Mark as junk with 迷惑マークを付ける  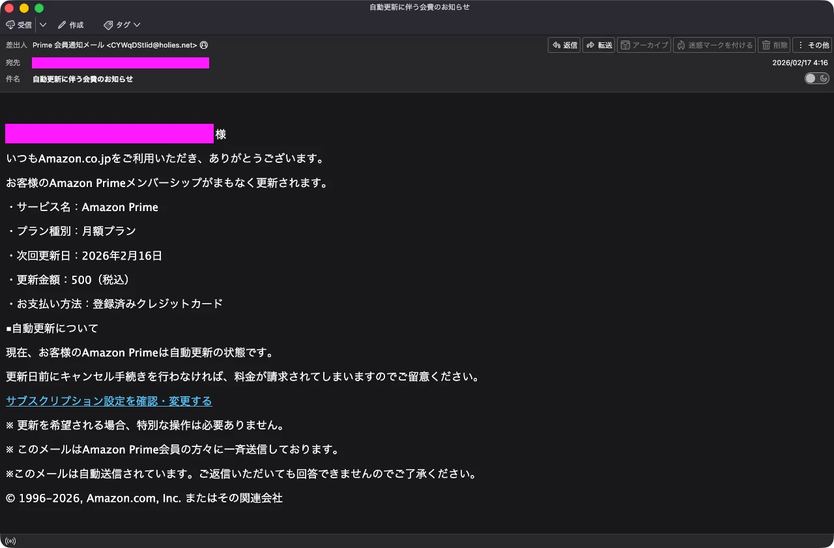pos(714,45)
